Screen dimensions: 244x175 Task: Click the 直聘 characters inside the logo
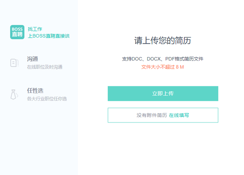(17, 35)
